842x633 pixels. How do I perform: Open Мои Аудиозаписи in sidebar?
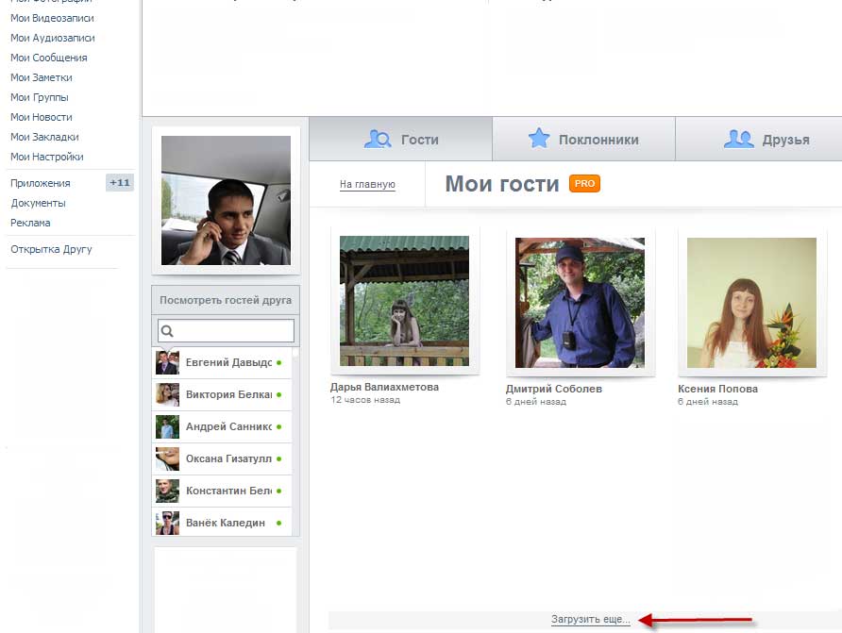(x=53, y=38)
